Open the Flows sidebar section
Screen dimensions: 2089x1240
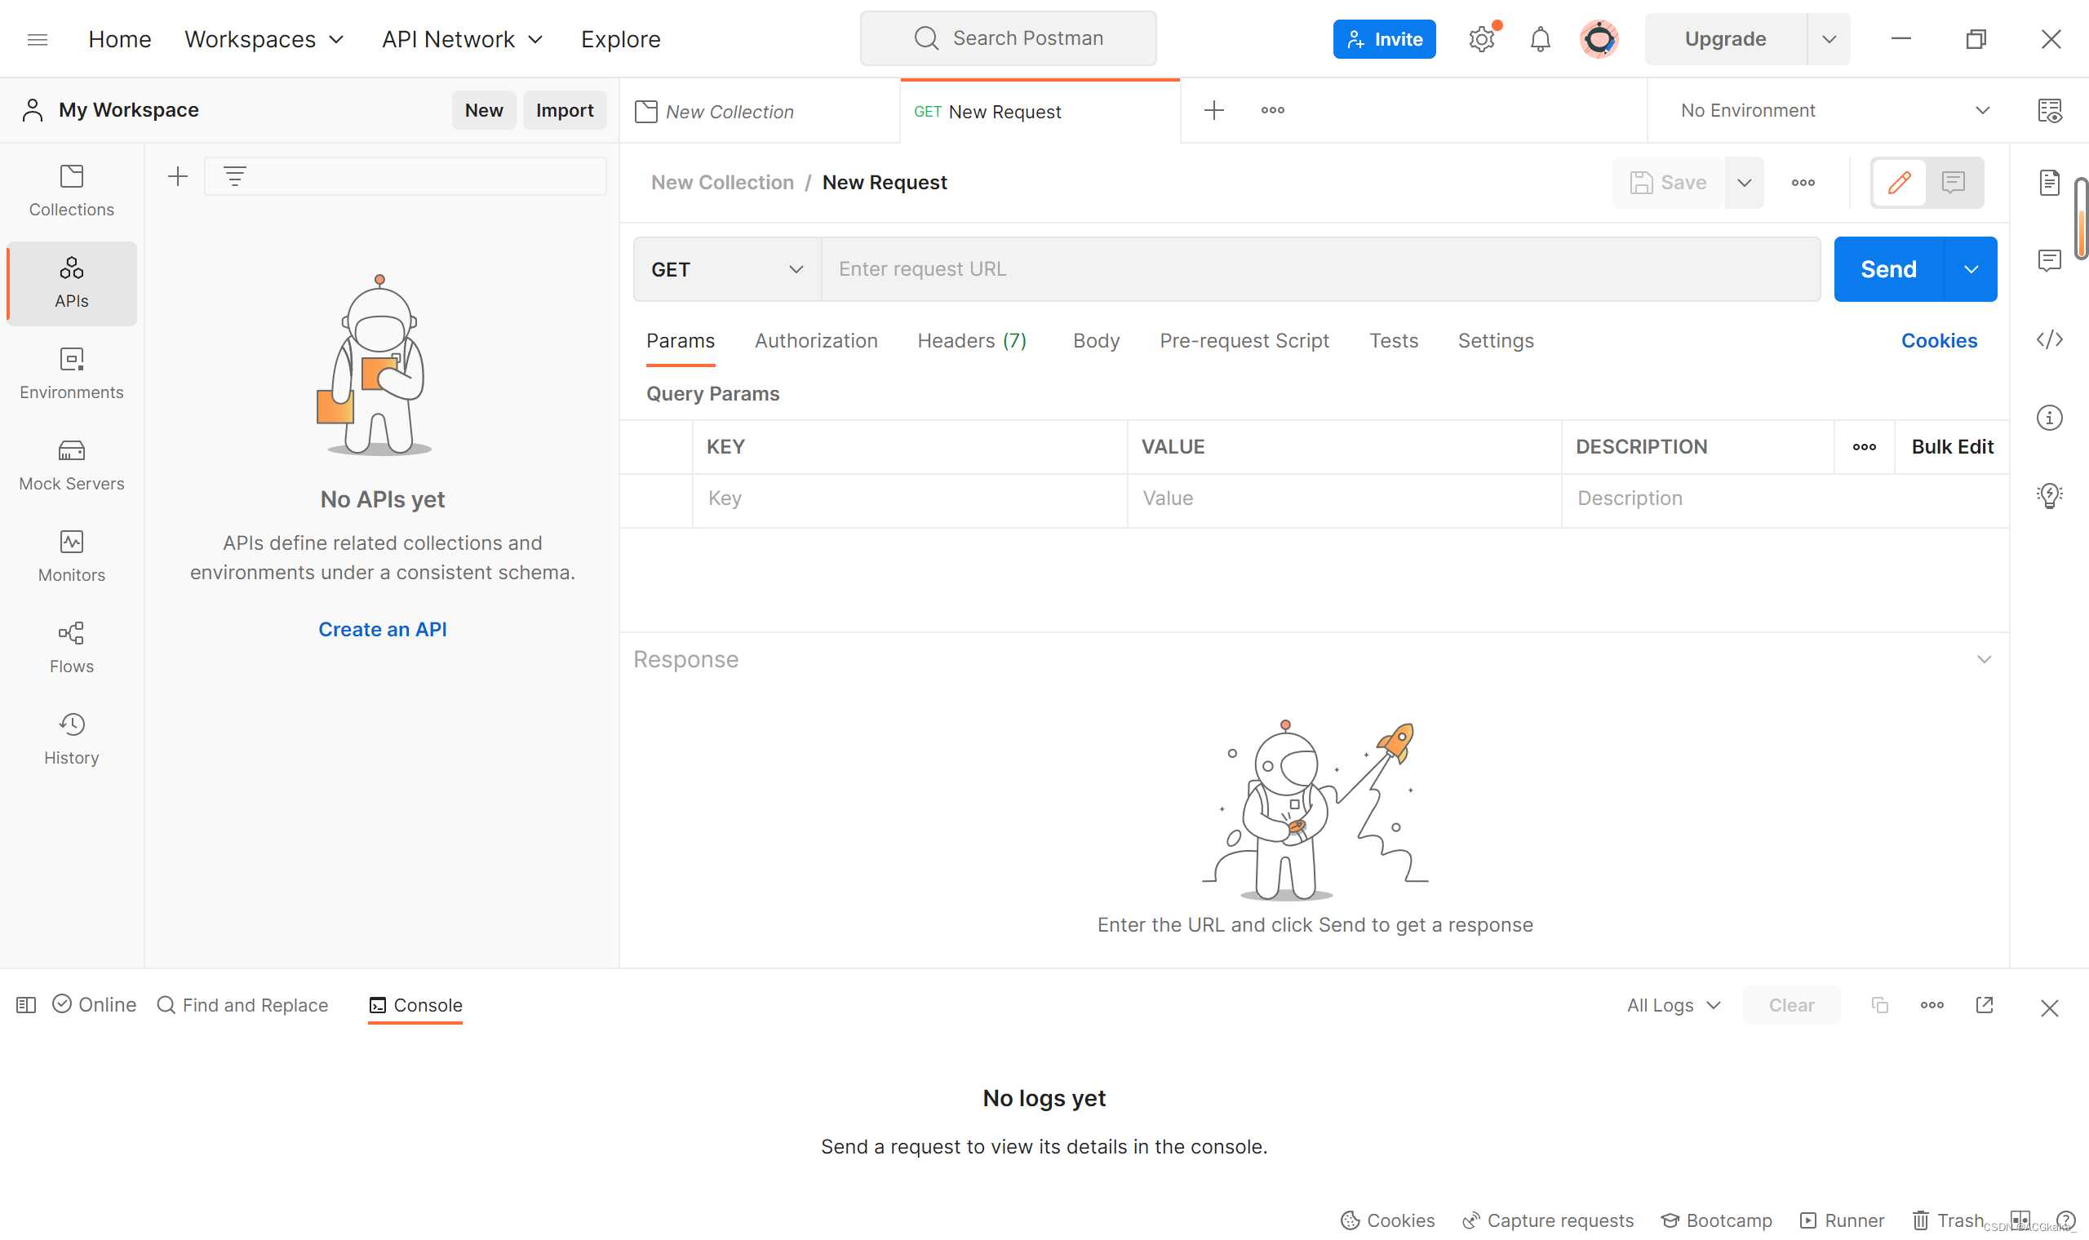point(71,647)
